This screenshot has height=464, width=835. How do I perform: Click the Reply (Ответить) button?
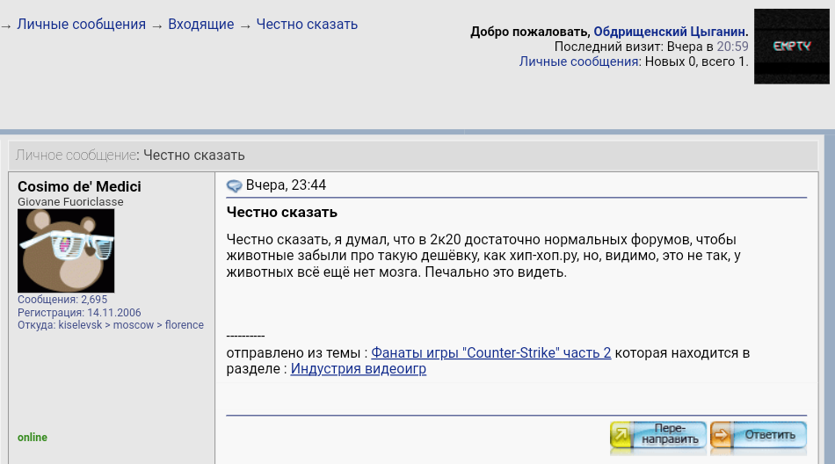click(759, 436)
